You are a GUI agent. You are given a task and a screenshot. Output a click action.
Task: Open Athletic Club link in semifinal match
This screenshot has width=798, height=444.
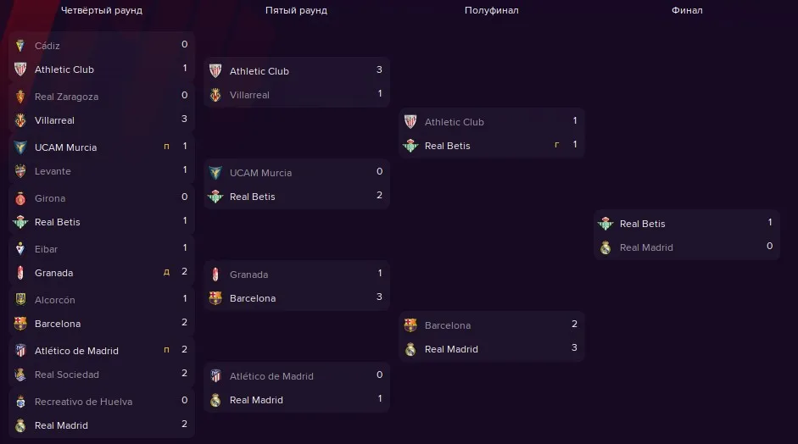pyautogui.click(x=454, y=122)
